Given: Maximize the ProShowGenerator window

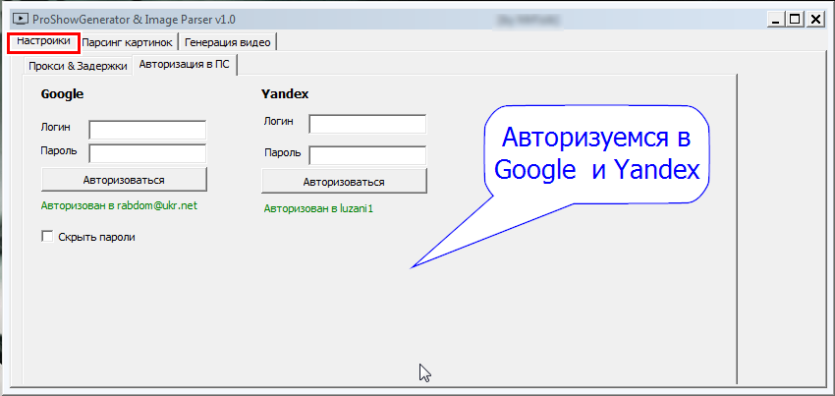Looking at the screenshot, I should tap(795, 20).
